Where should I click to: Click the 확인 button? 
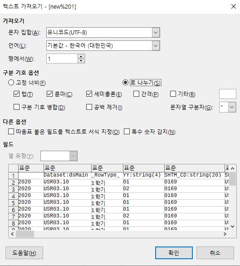(x=174, y=253)
